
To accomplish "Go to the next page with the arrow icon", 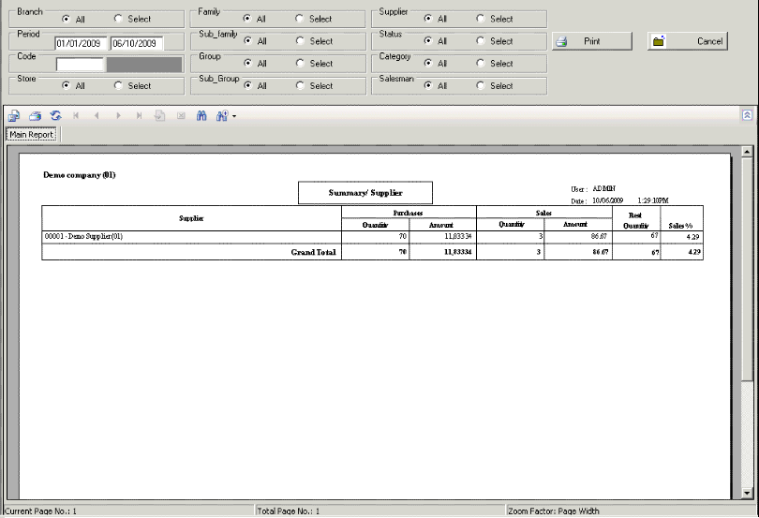I will (x=118, y=116).
